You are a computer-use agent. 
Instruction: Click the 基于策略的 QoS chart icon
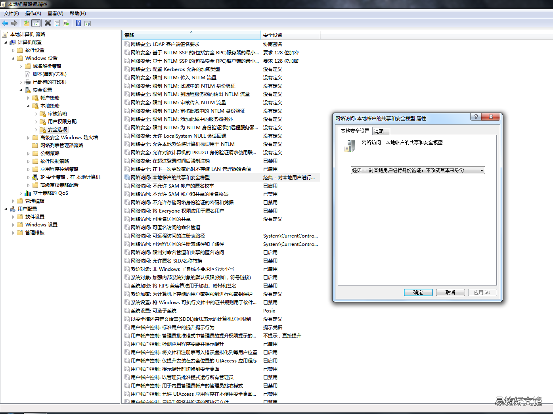click(28, 193)
